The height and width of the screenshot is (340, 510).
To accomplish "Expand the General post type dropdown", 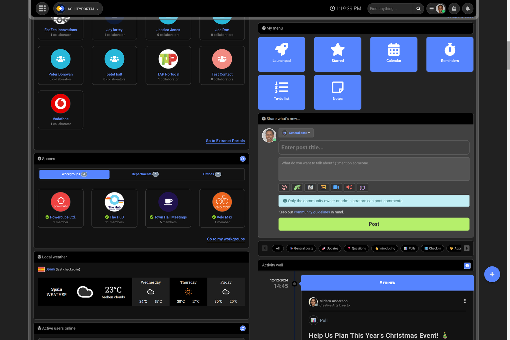I will [x=296, y=133].
